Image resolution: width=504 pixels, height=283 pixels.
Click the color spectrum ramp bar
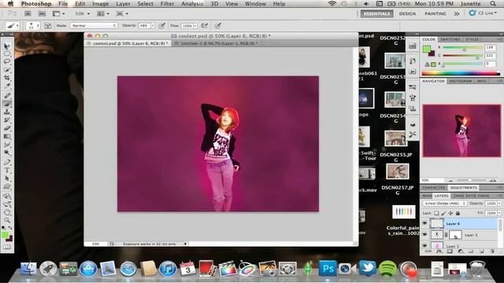pyautogui.click(x=461, y=73)
